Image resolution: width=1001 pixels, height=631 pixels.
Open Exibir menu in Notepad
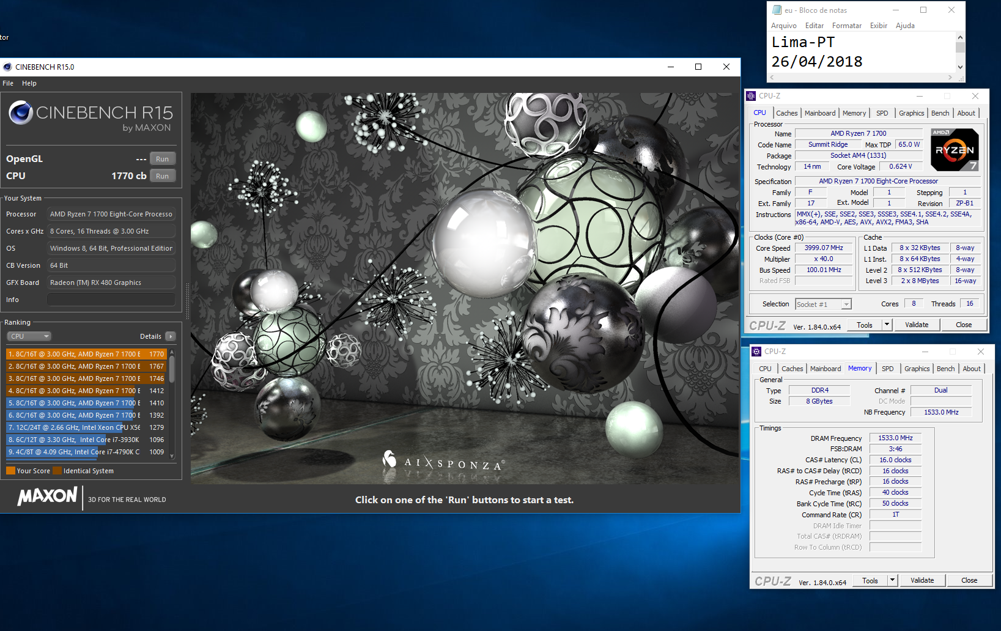[x=879, y=26]
